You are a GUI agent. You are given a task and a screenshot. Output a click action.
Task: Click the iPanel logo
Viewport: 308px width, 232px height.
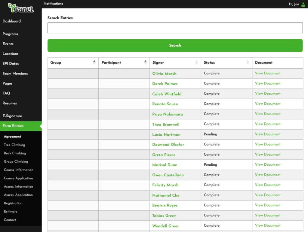click(21, 8)
